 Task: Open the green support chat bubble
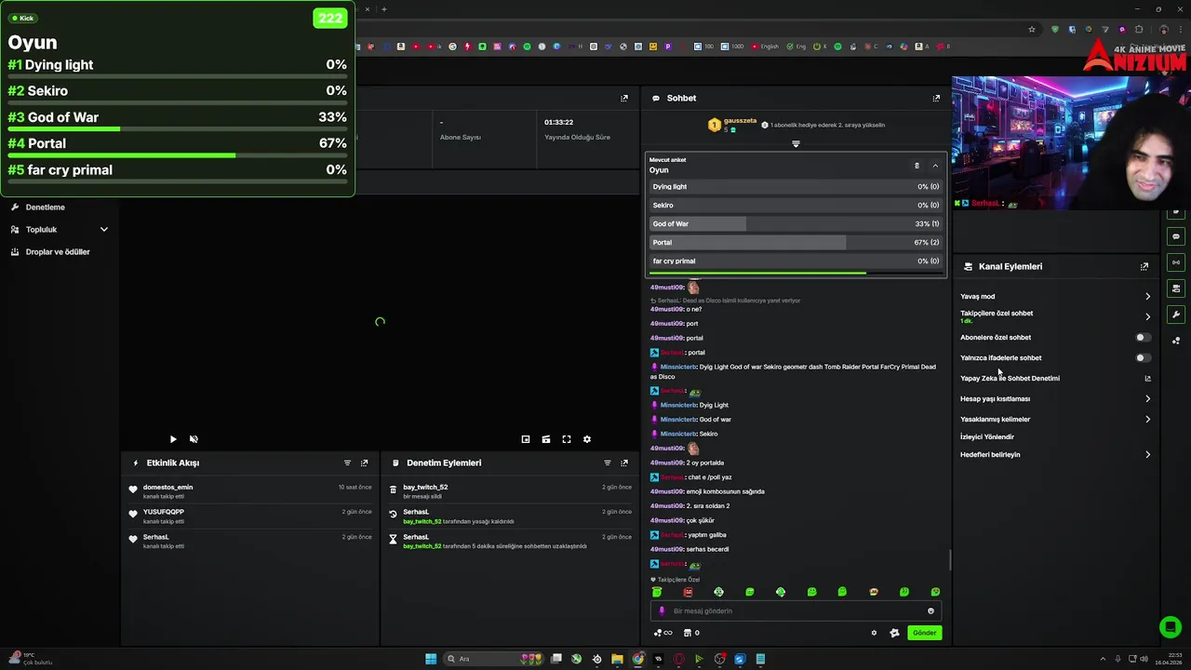(1171, 627)
